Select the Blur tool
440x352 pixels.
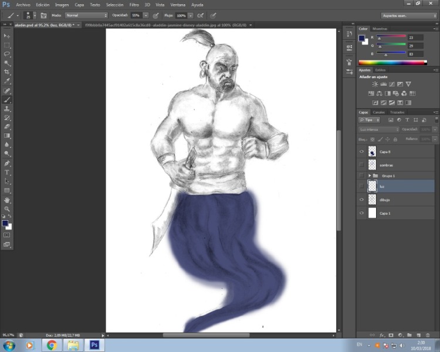point(7,144)
